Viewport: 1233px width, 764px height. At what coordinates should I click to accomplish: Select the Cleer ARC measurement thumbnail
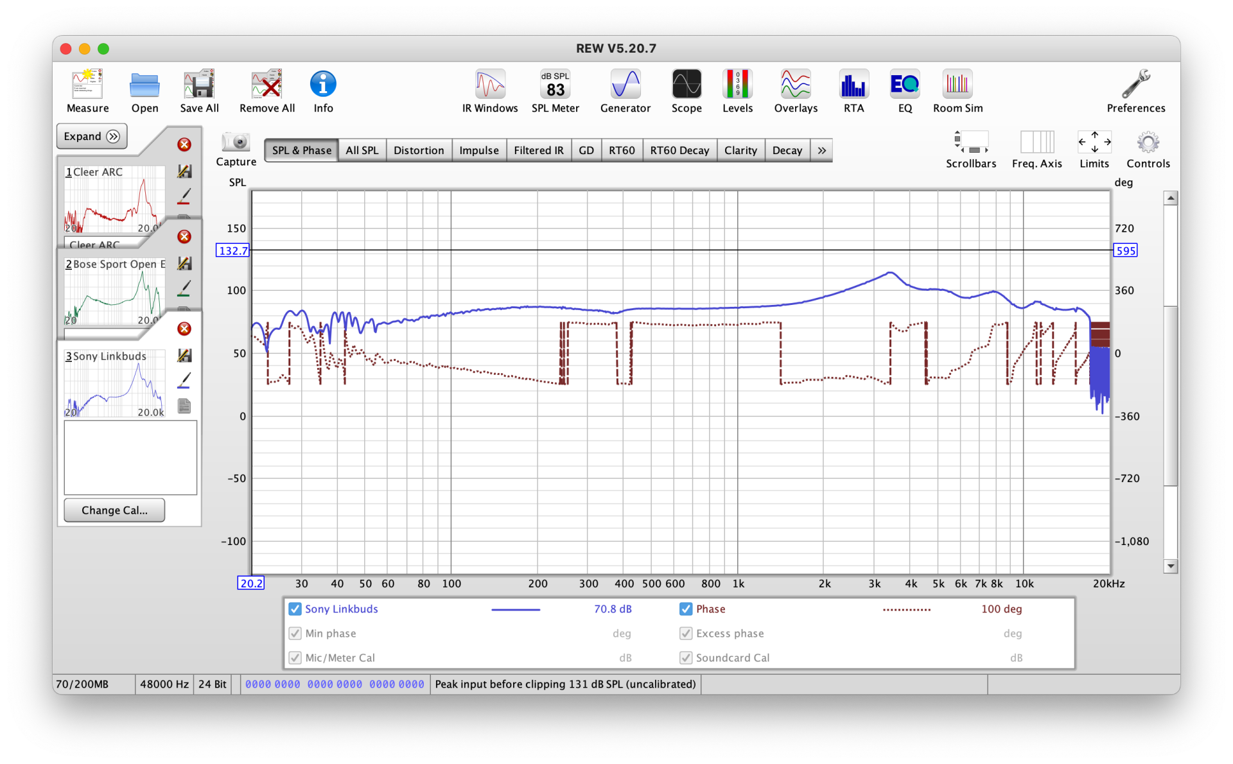(x=114, y=199)
